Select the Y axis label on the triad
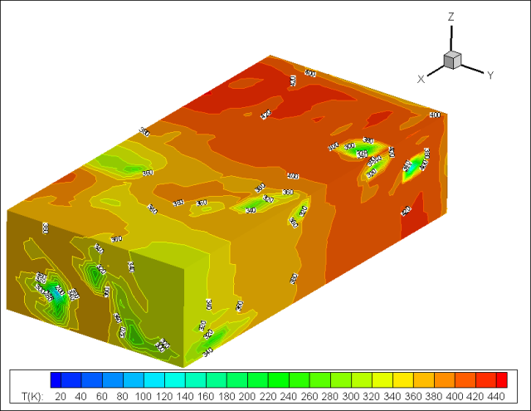 click(x=490, y=76)
